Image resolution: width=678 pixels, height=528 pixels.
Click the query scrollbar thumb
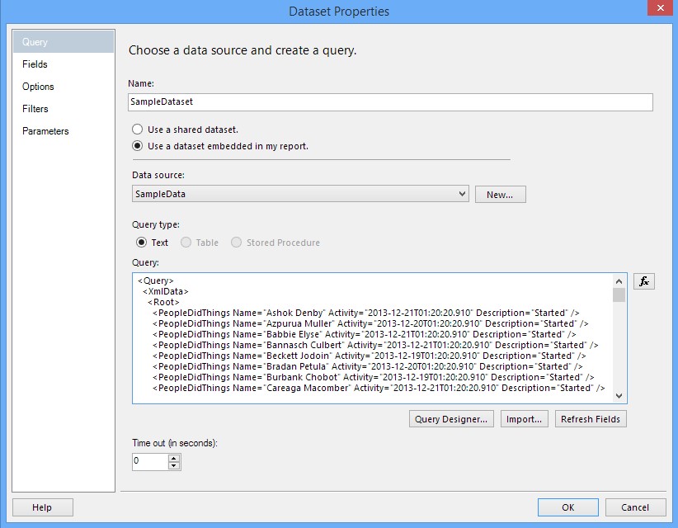[619, 295]
